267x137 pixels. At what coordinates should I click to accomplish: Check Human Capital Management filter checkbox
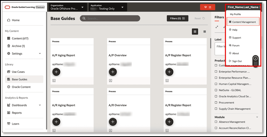(x=216, y=84)
